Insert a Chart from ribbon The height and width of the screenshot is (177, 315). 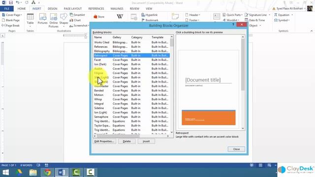75,20
